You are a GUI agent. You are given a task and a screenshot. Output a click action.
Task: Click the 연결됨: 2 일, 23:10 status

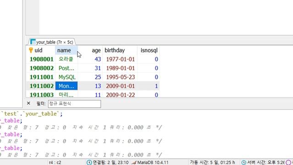pyautogui.click(x=111, y=162)
